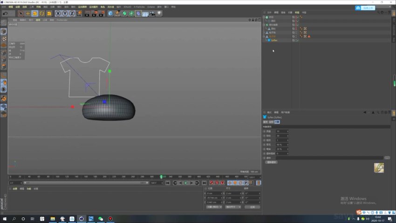This screenshot has height=223, width=396.
Task: Select the Live Selection arrow tool
Action: point(20,14)
